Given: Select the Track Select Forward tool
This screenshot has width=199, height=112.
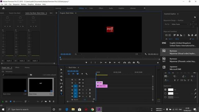Looking at the screenshot, I should point(61,73).
